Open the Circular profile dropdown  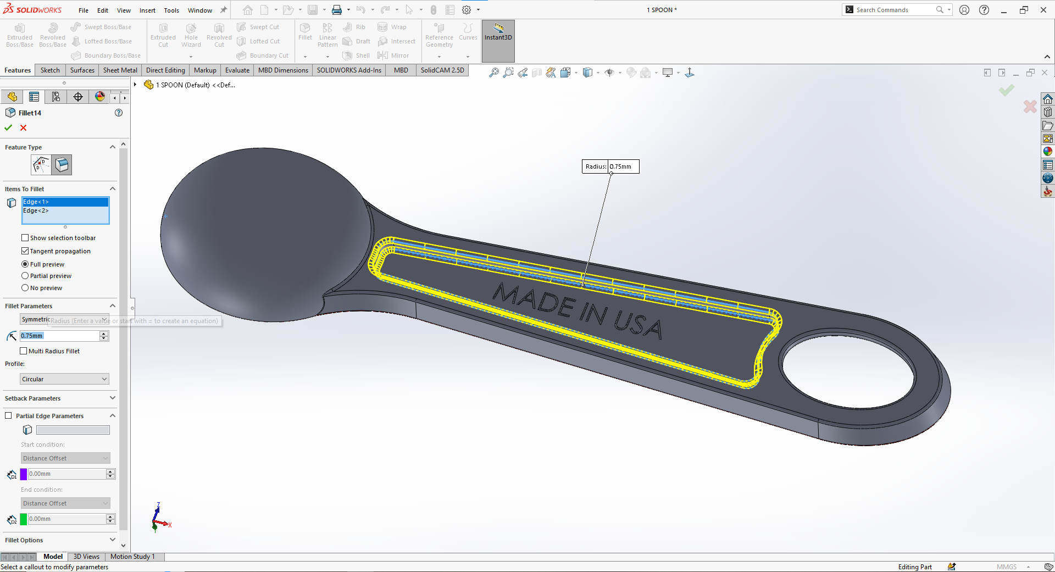65,379
